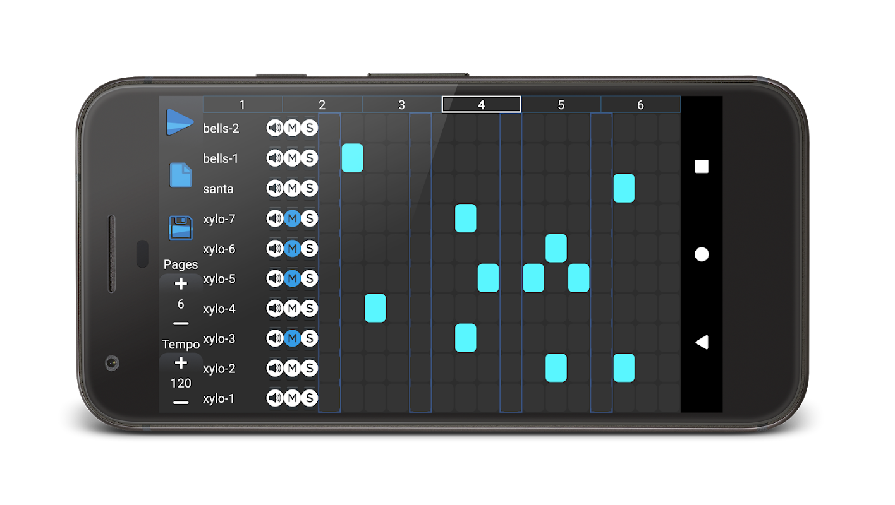This screenshot has height=505, width=895.
Task: Solo the xylo-2 track
Action: click(309, 368)
